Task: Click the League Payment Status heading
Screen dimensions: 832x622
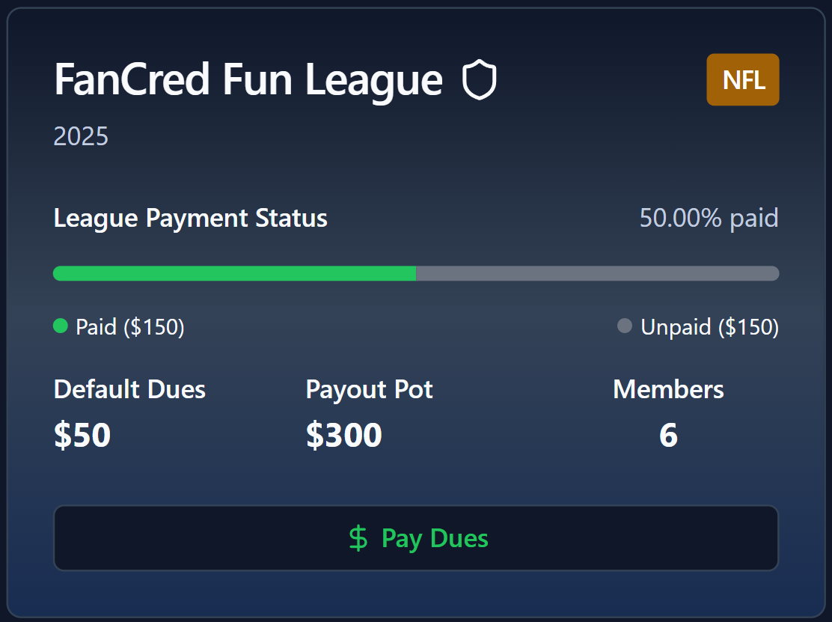Action: [191, 218]
